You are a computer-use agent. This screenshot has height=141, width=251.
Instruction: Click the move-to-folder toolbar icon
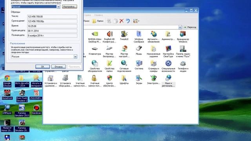pyautogui.click(x=109, y=21)
